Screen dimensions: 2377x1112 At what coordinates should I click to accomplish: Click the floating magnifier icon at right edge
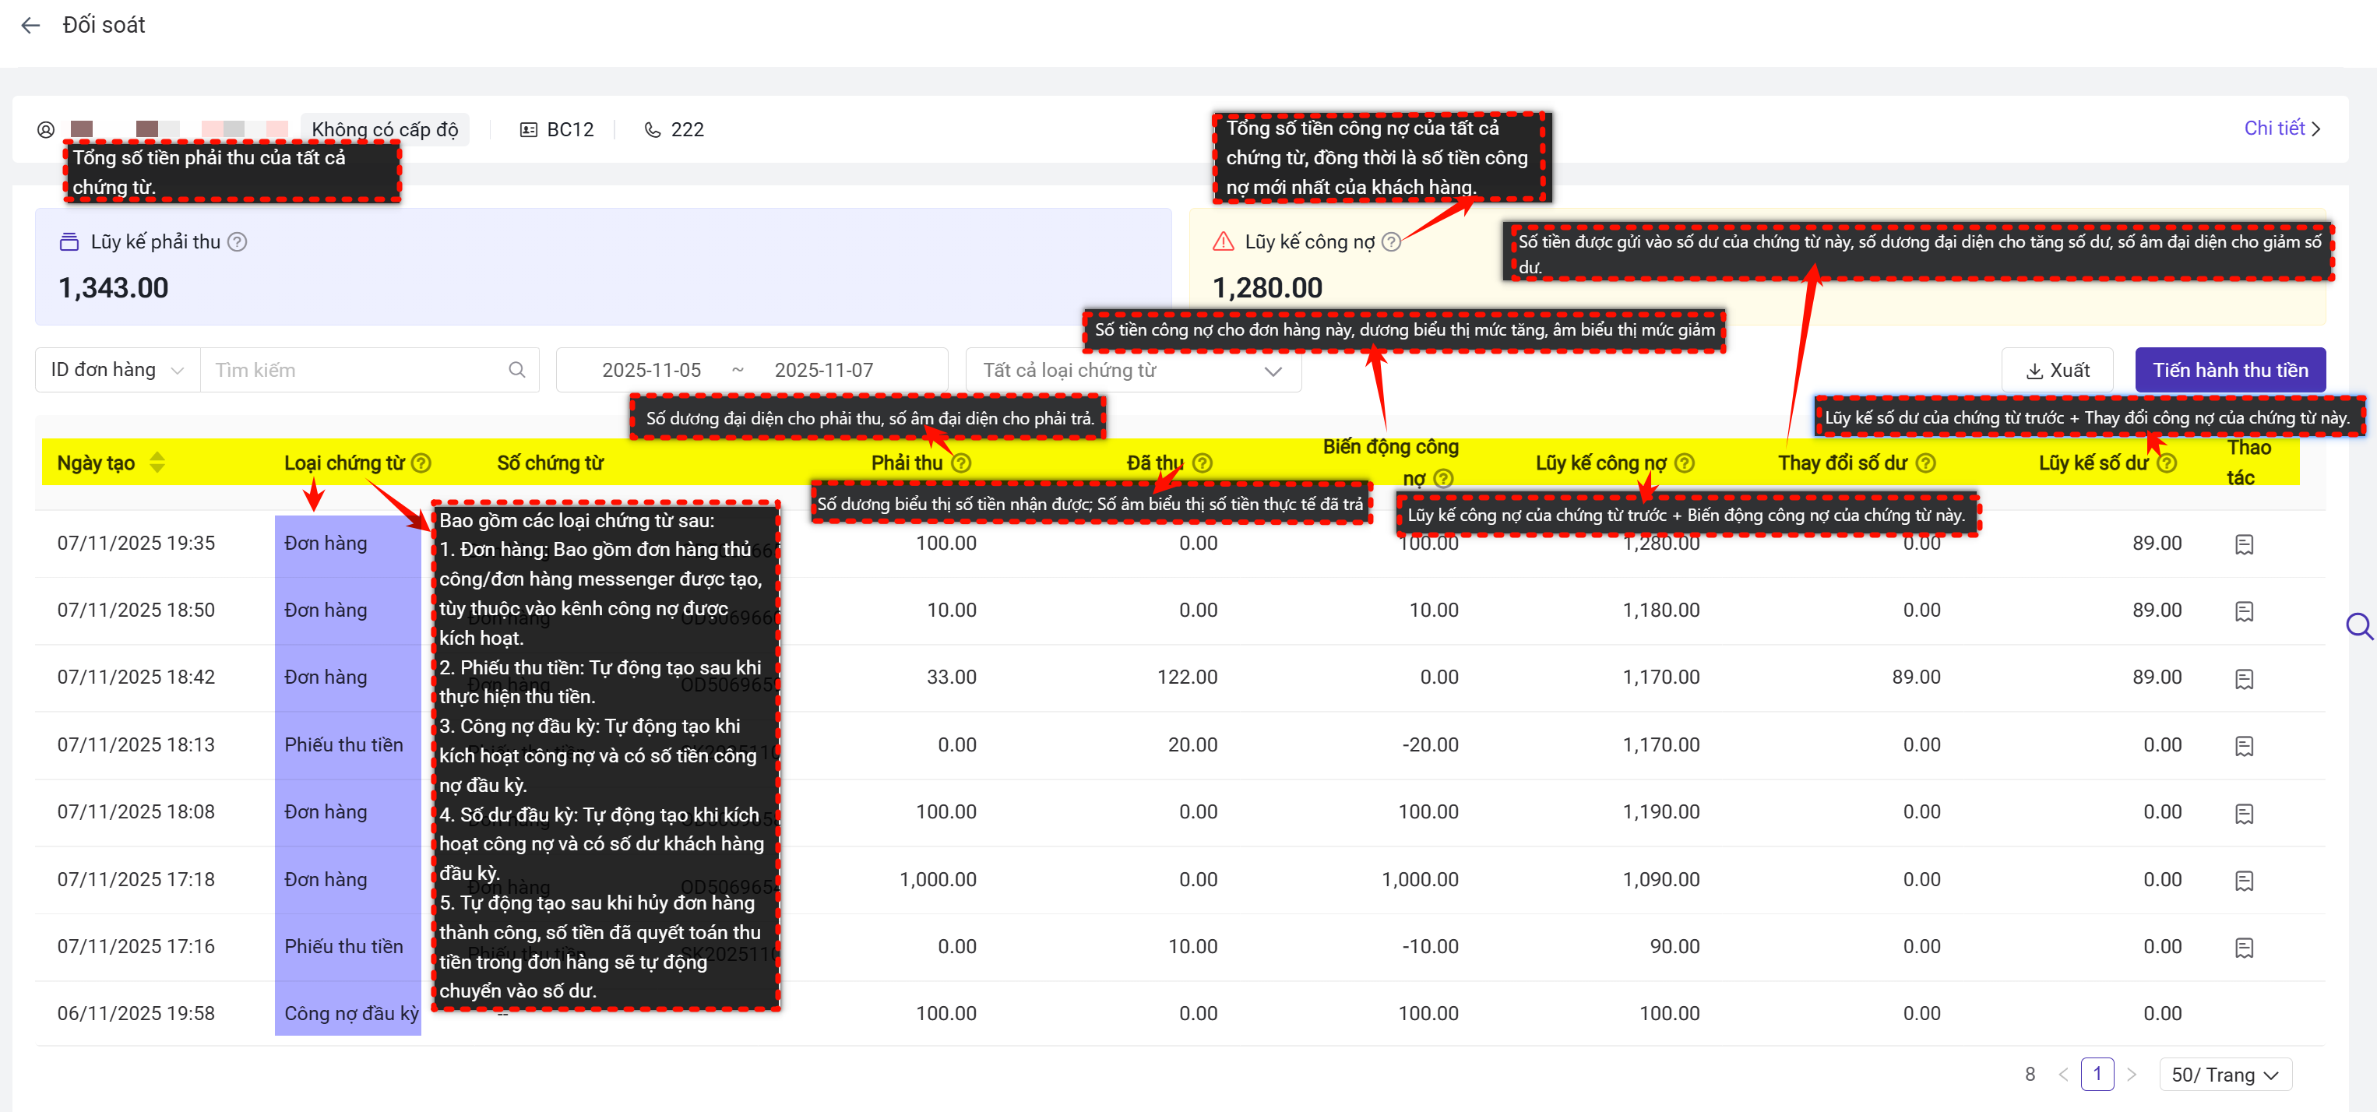pyautogui.click(x=2358, y=627)
